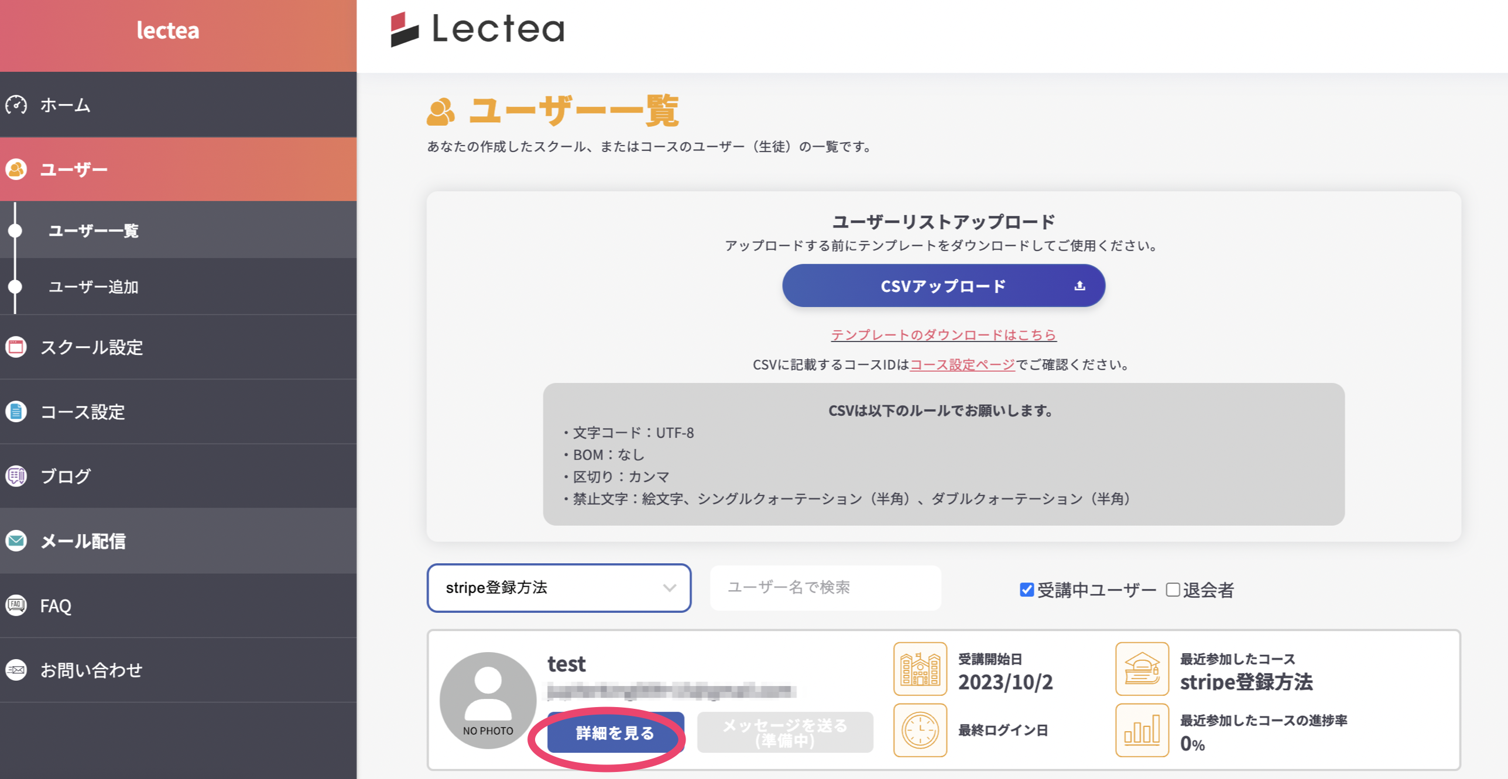Focus the user name search field

pyautogui.click(x=825, y=588)
